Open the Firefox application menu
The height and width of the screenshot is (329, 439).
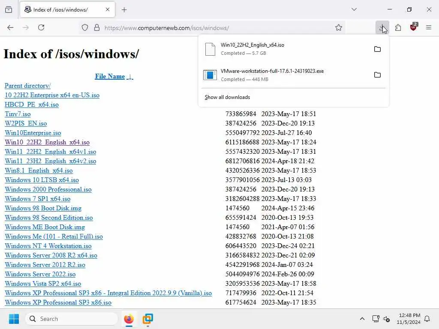point(428,27)
